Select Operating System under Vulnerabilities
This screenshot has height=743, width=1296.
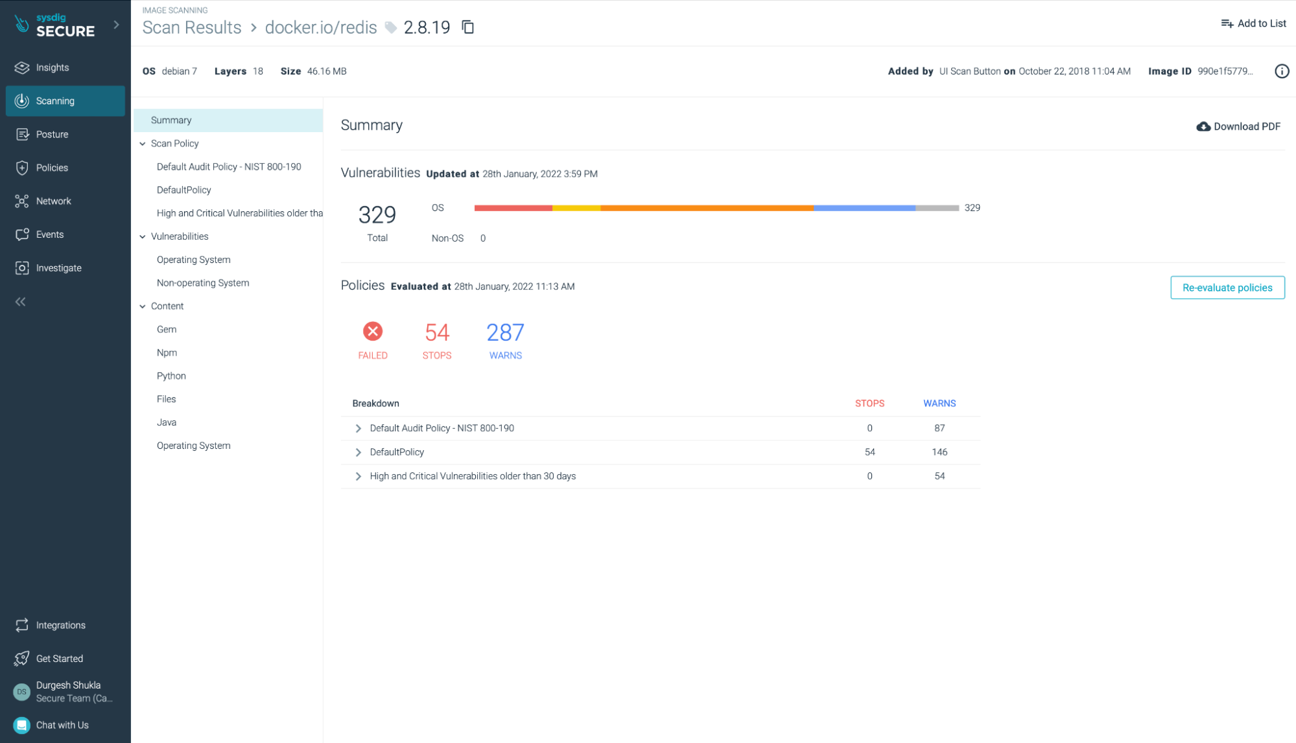193,260
